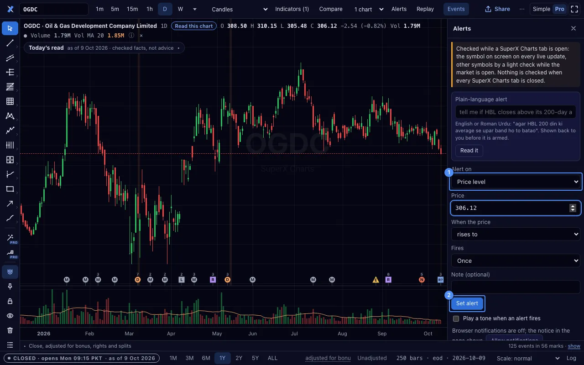
Task: Select the parallel channel tool
Action: 10,57
